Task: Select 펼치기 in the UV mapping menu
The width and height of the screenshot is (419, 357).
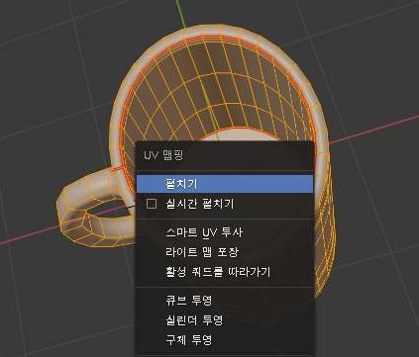Action: 225,184
